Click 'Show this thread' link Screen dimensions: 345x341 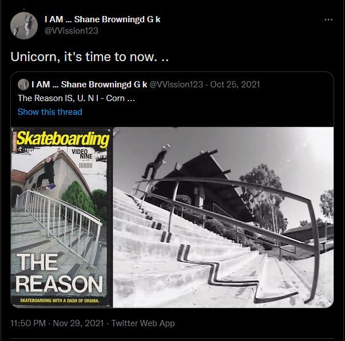point(50,112)
